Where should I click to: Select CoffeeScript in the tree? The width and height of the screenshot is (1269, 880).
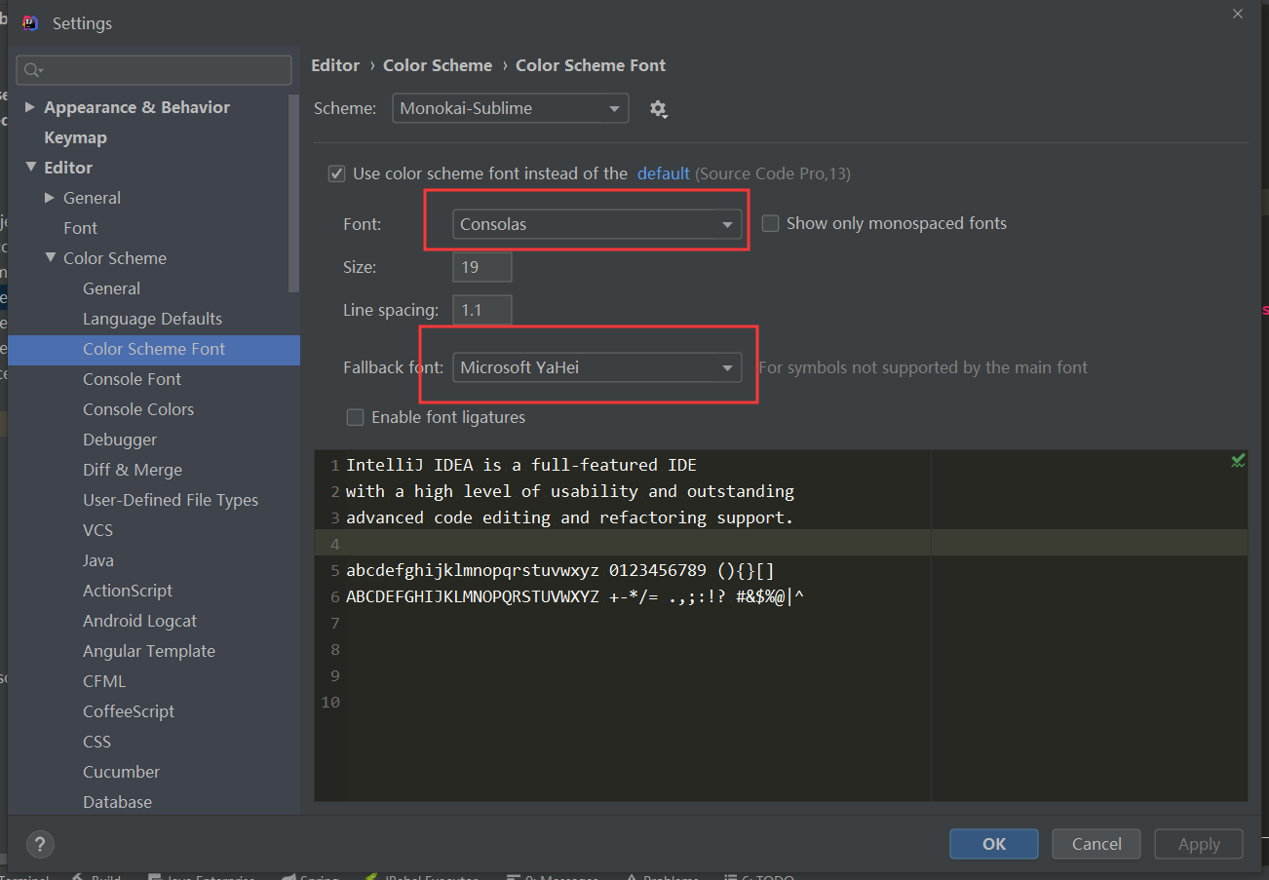pyautogui.click(x=129, y=711)
